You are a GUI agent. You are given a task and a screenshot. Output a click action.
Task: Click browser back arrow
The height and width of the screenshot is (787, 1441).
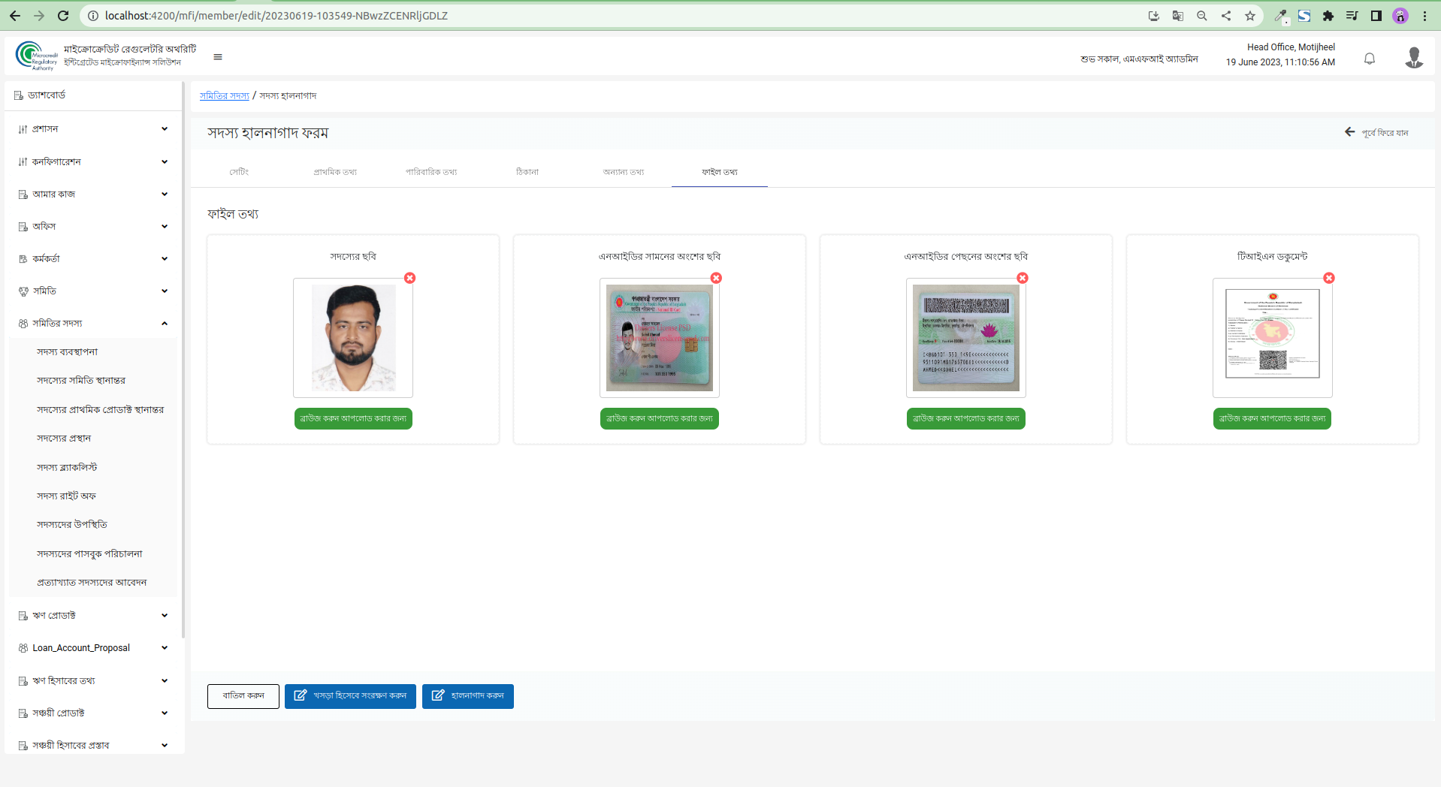coord(15,16)
